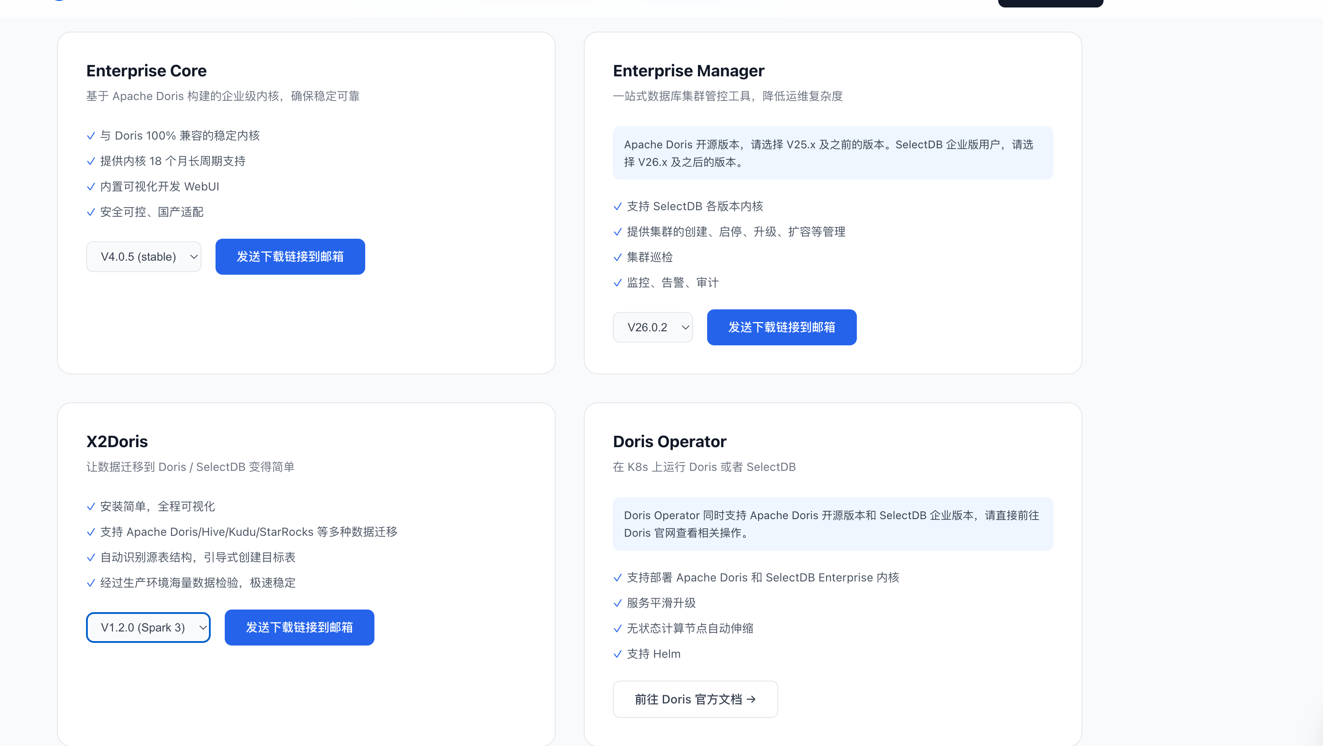Click the Enterprise Manager version notice box

833,153
